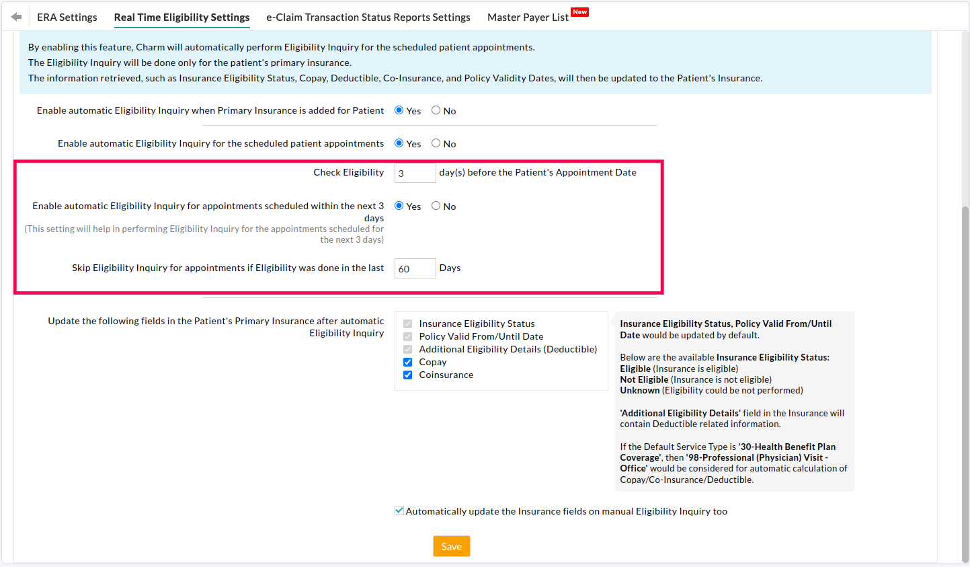Open the ERA Settings tab
The width and height of the screenshot is (970, 567).
pos(67,17)
